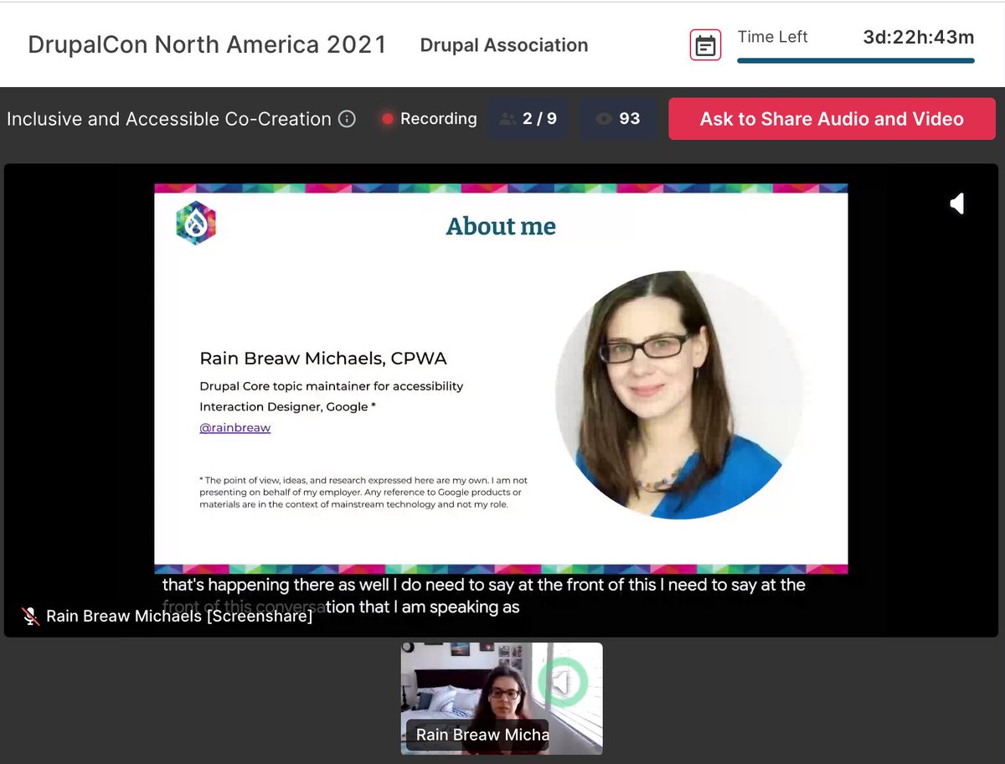Image resolution: width=1005 pixels, height=764 pixels.
Task: Click the Drupal logo on the slide
Action: click(196, 223)
